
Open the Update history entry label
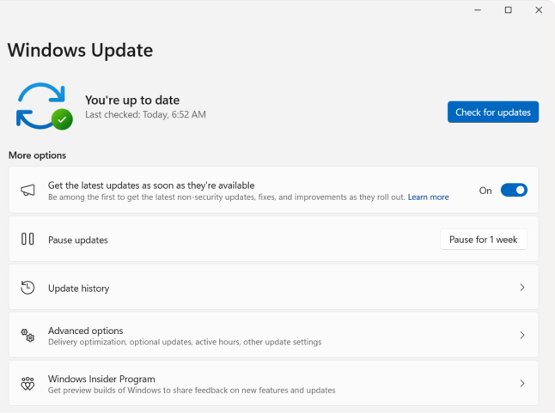click(78, 288)
